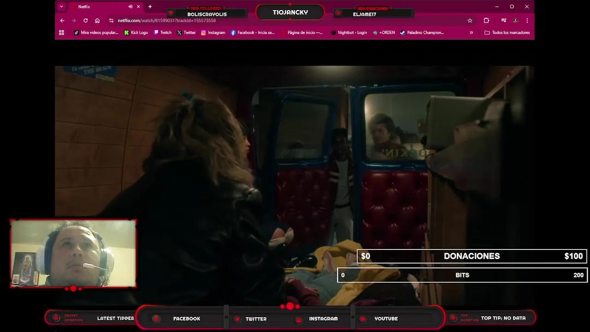This screenshot has width=590, height=332.
Task: Open 'Todos los marcadores' folder
Action: click(507, 33)
